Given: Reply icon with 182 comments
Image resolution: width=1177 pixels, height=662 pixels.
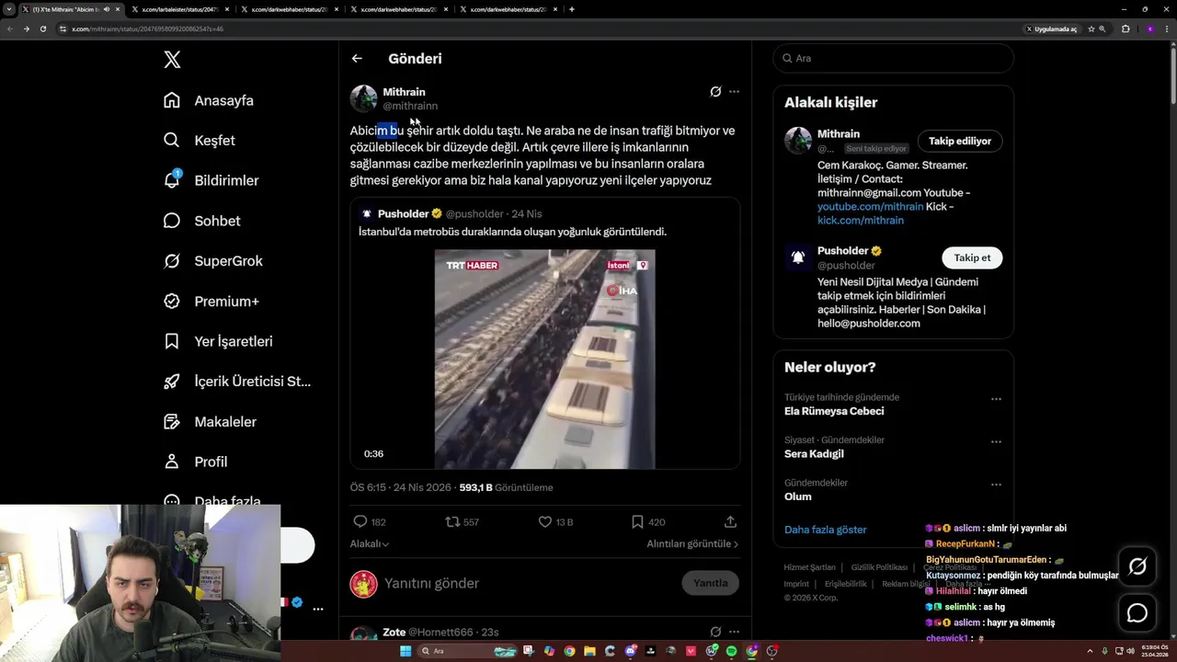Looking at the screenshot, I should pos(370,521).
